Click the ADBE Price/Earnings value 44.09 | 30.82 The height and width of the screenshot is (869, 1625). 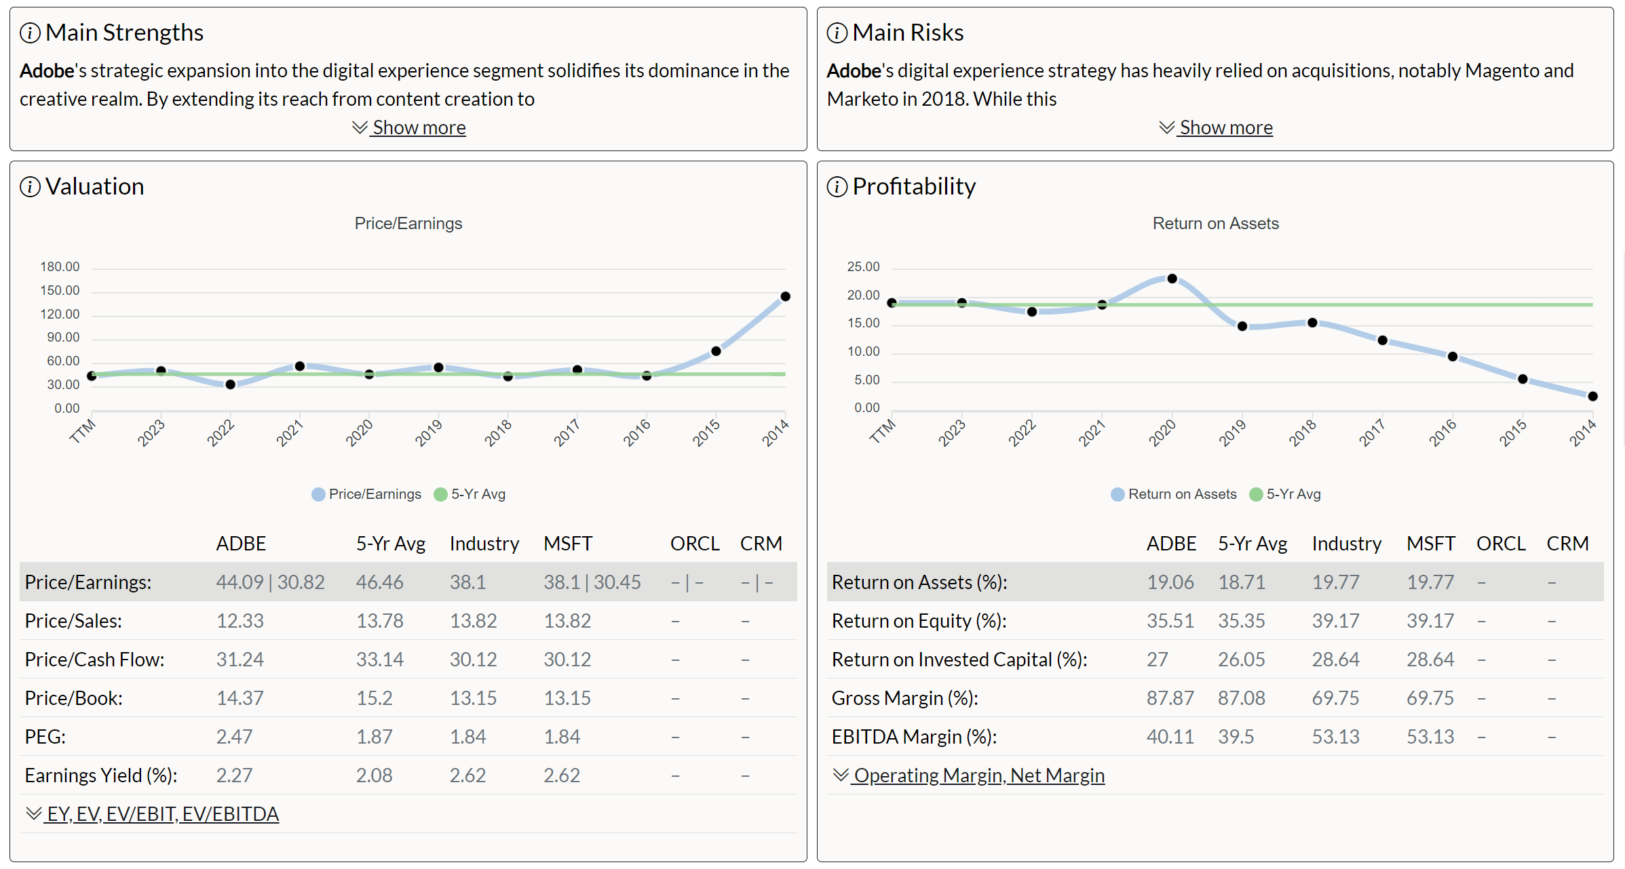[x=270, y=582]
